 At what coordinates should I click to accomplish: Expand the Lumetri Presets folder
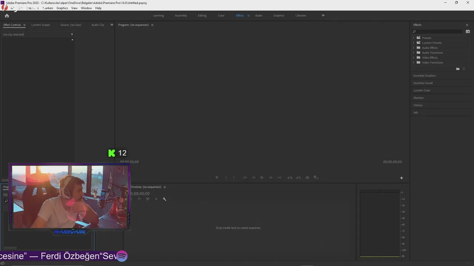click(414, 43)
